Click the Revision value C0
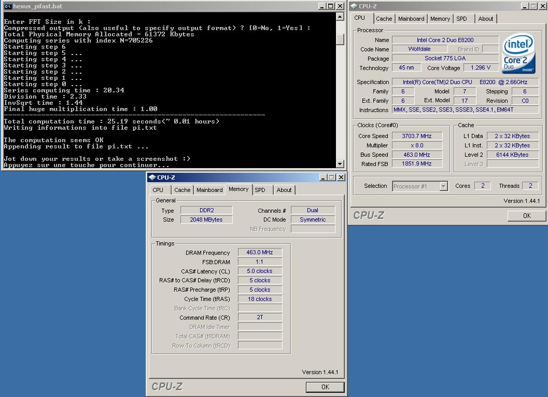This screenshot has height=397, width=548. coord(525,101)
